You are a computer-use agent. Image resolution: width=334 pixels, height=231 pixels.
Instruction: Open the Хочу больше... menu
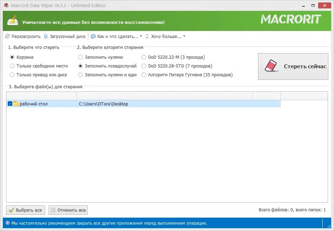(x=166, y=37)
